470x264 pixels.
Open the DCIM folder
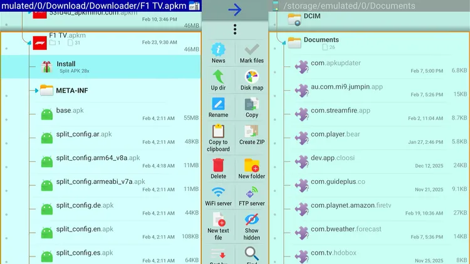(370, 20)
